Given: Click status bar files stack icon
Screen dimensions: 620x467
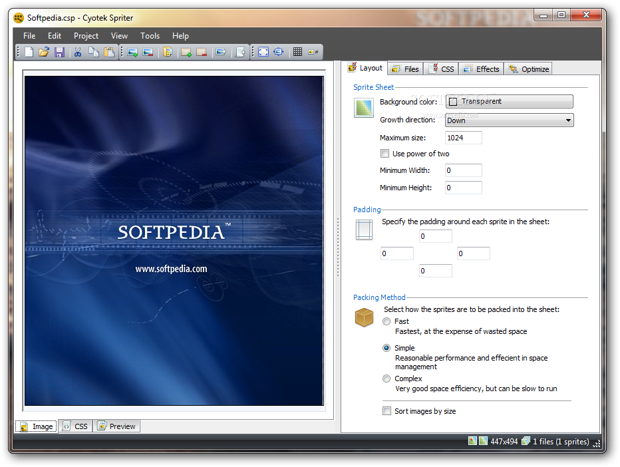Looking at the screenshot, I should (526, 441).
